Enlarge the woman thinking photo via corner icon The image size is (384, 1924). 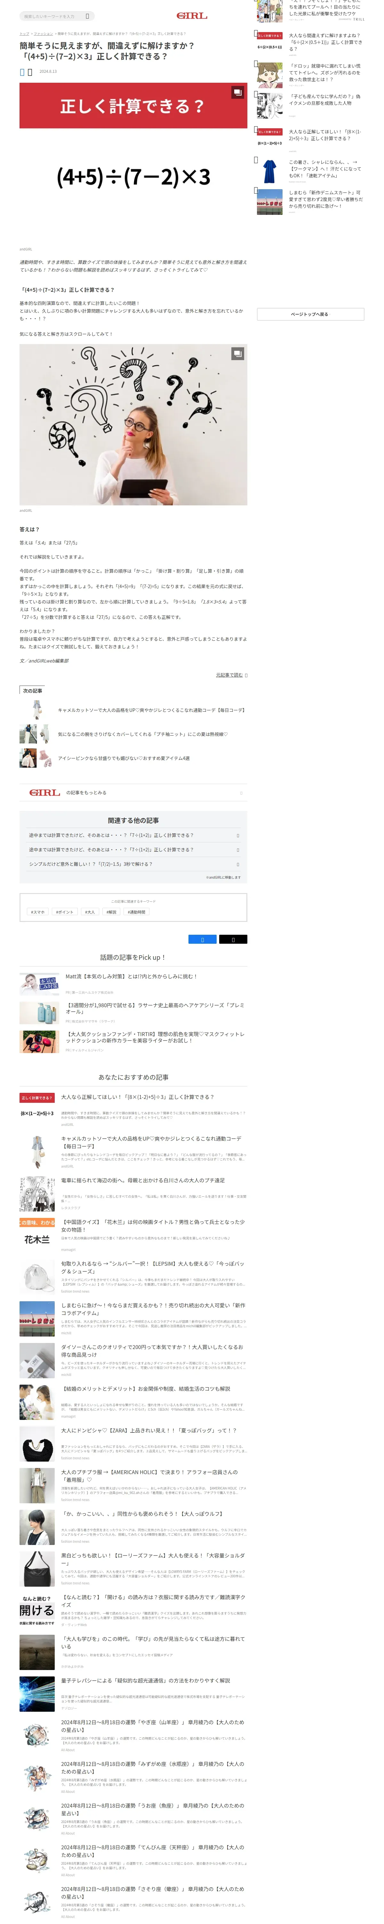click(237, 353)
